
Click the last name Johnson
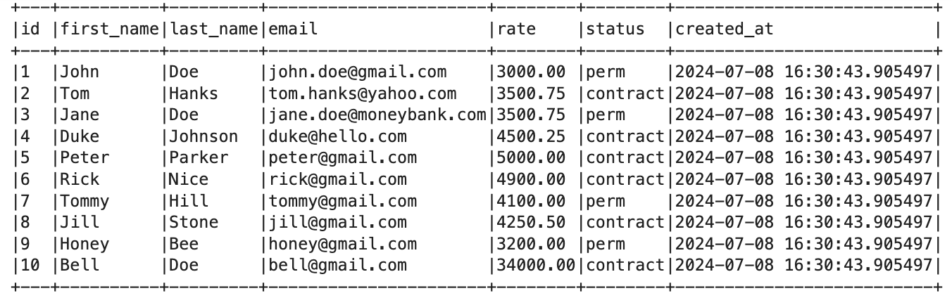(x=203, y=136)
